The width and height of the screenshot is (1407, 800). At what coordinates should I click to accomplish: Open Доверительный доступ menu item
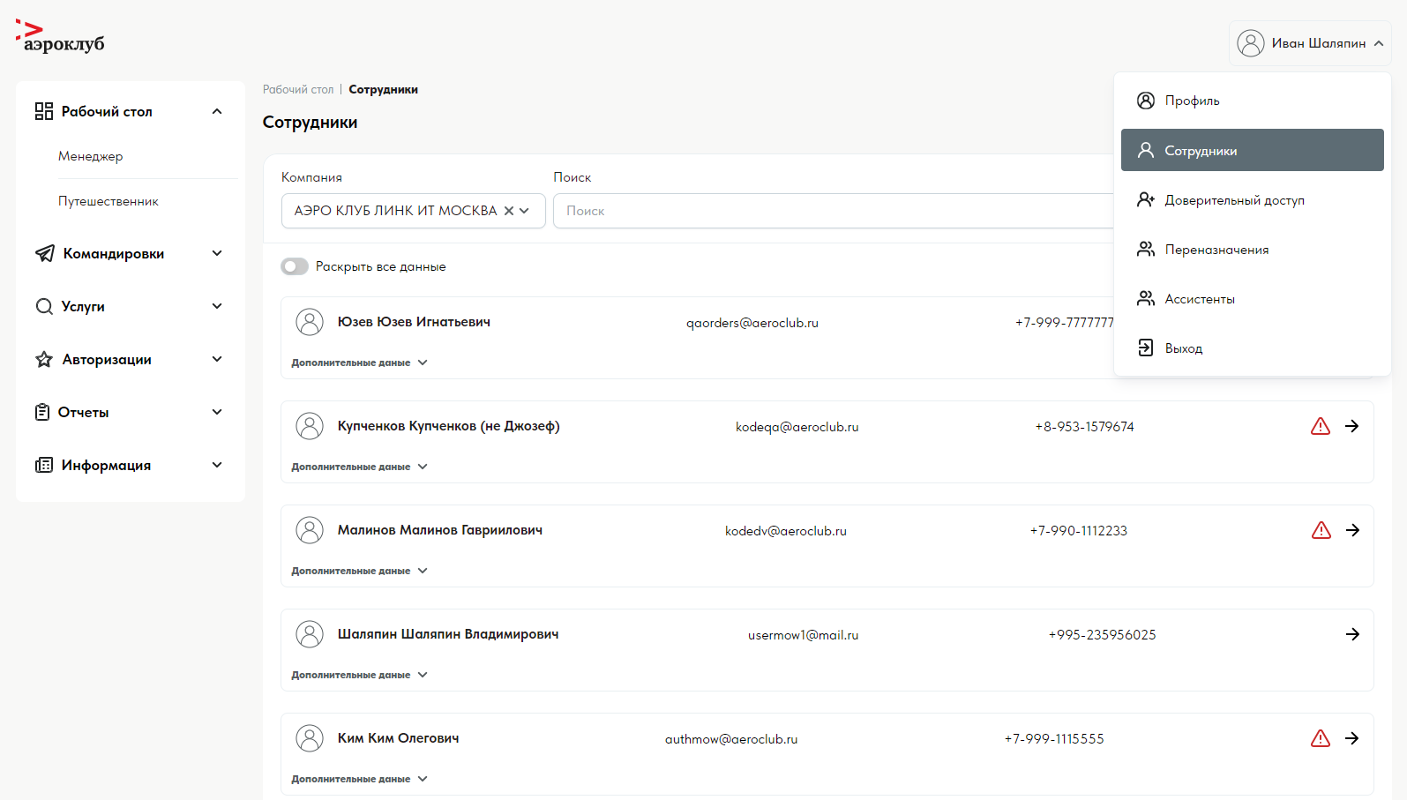tap(1233, 200)
